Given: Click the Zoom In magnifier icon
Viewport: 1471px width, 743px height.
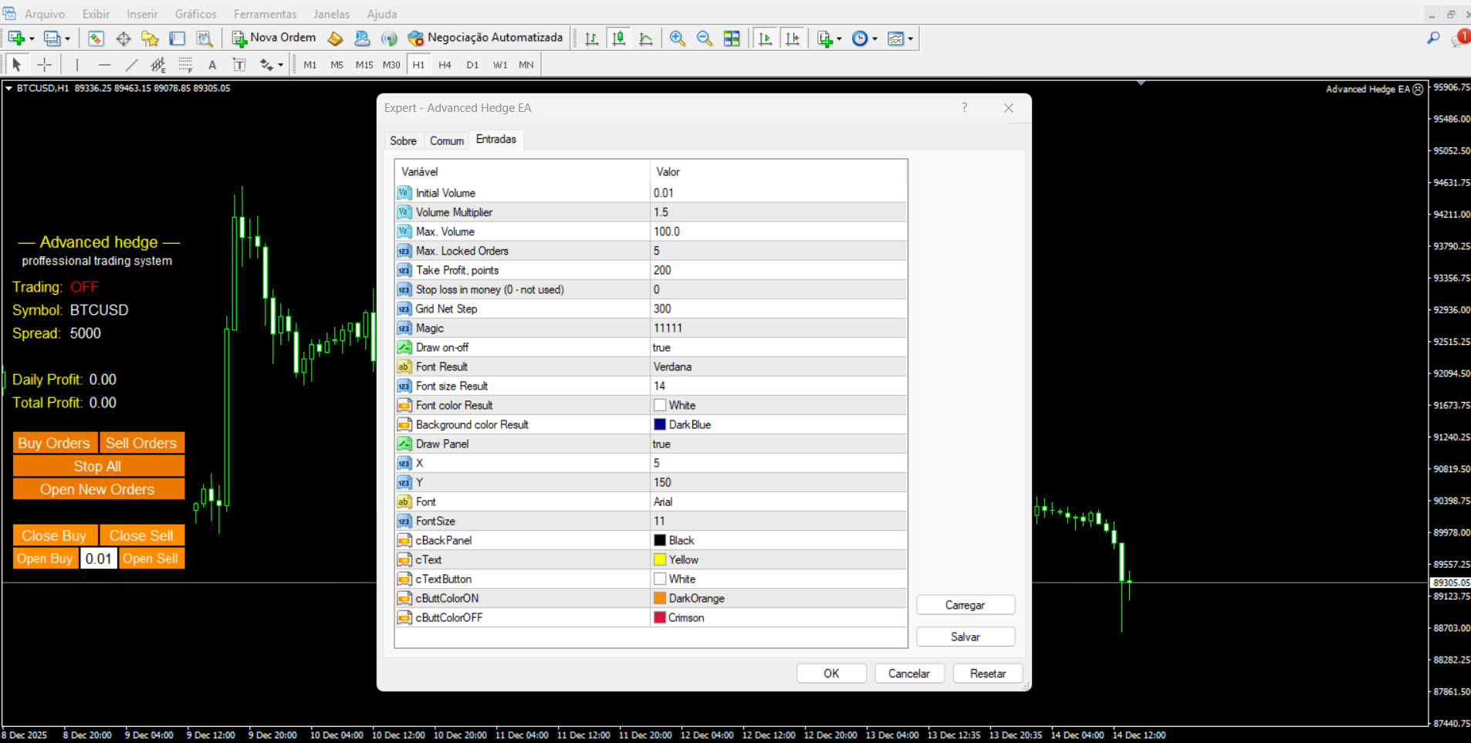Looking at the screenshot, I should tap(677, 39).
